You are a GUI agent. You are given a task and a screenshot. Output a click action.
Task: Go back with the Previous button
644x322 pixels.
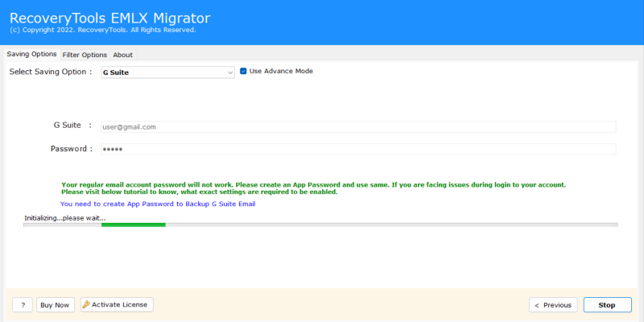point(553,305)
